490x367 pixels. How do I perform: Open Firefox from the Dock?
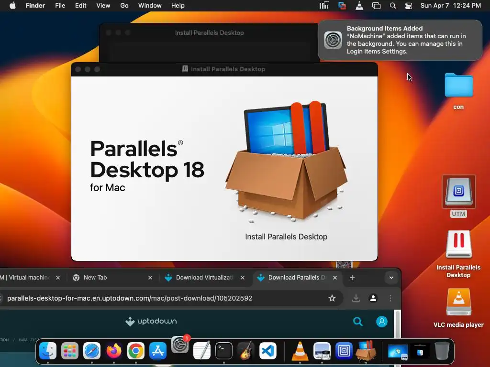tap(114, 351)
